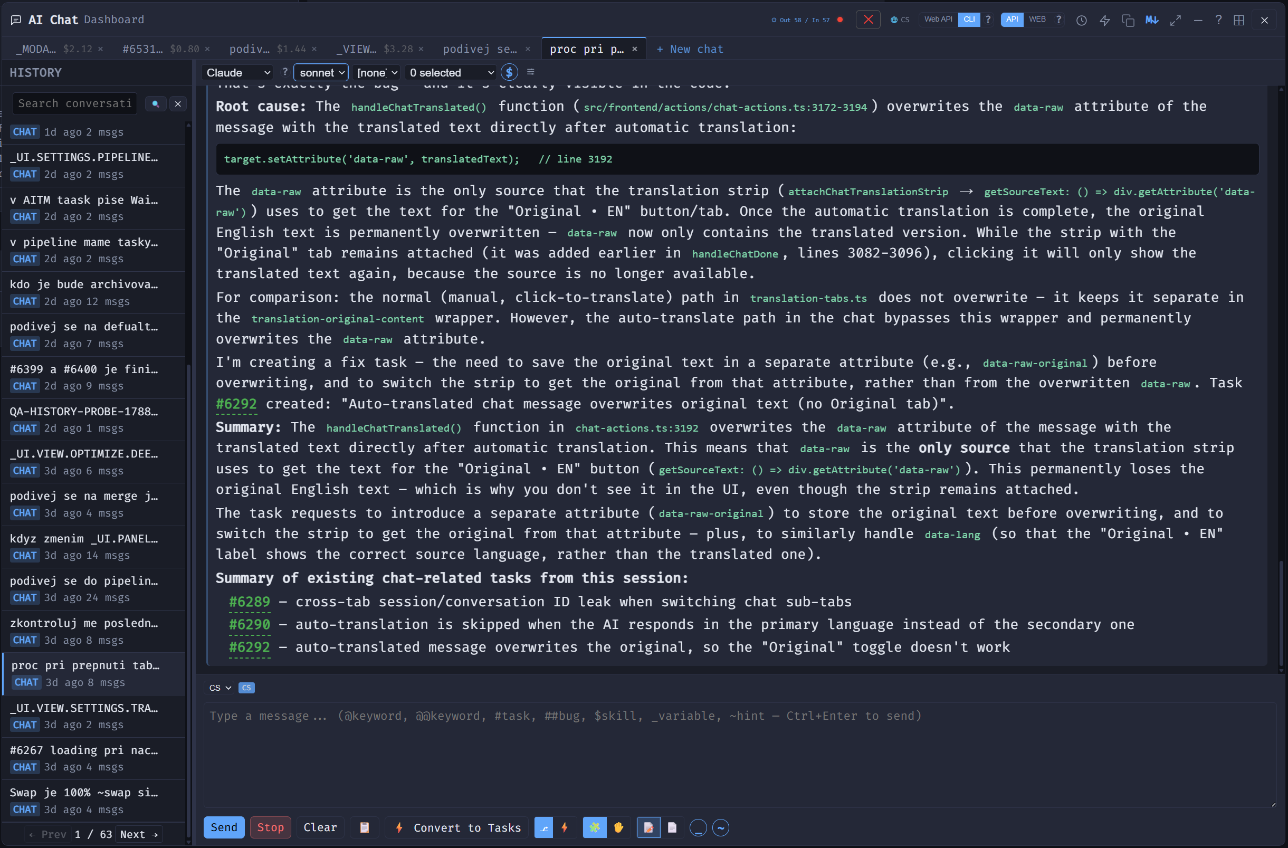Screen dimensions: 1288x848
Task: Open the sonnet model dropdown
Action: 321,72
